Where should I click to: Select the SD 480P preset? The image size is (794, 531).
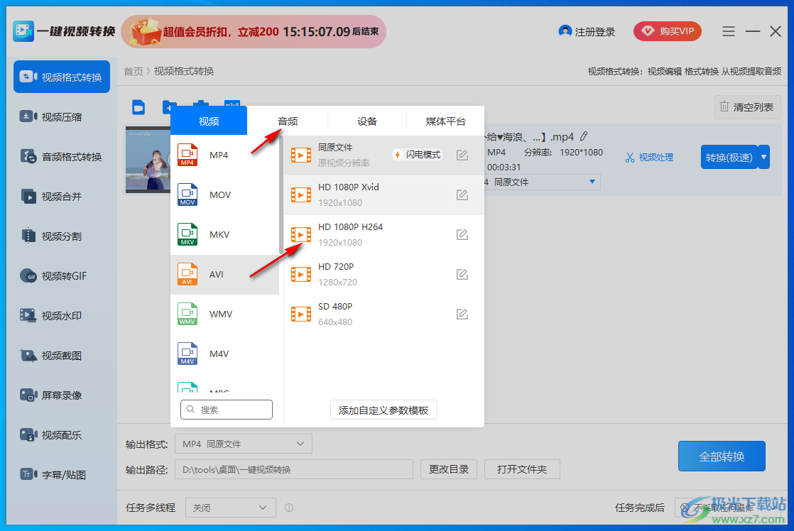pyautogui.click(x=384, y=314)
